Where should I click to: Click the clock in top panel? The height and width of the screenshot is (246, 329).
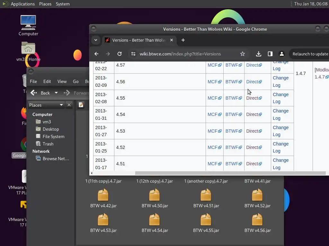[x=311, y=4]
